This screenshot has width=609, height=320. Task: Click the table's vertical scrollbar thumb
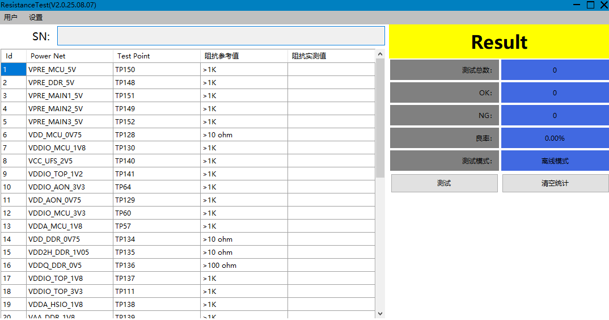click(380, 118)
